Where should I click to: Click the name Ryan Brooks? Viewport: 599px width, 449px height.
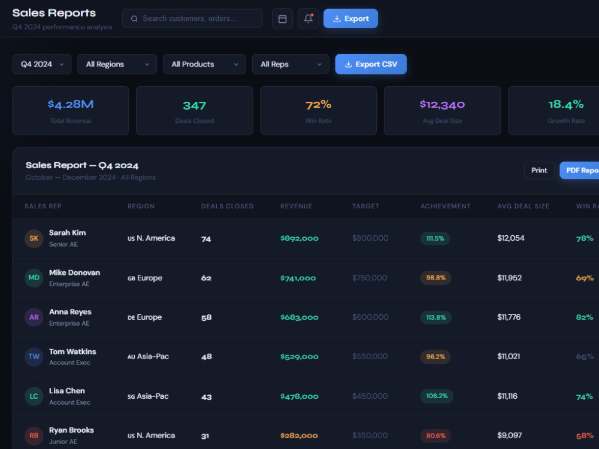pyautogui.click(x=71, y=430)
